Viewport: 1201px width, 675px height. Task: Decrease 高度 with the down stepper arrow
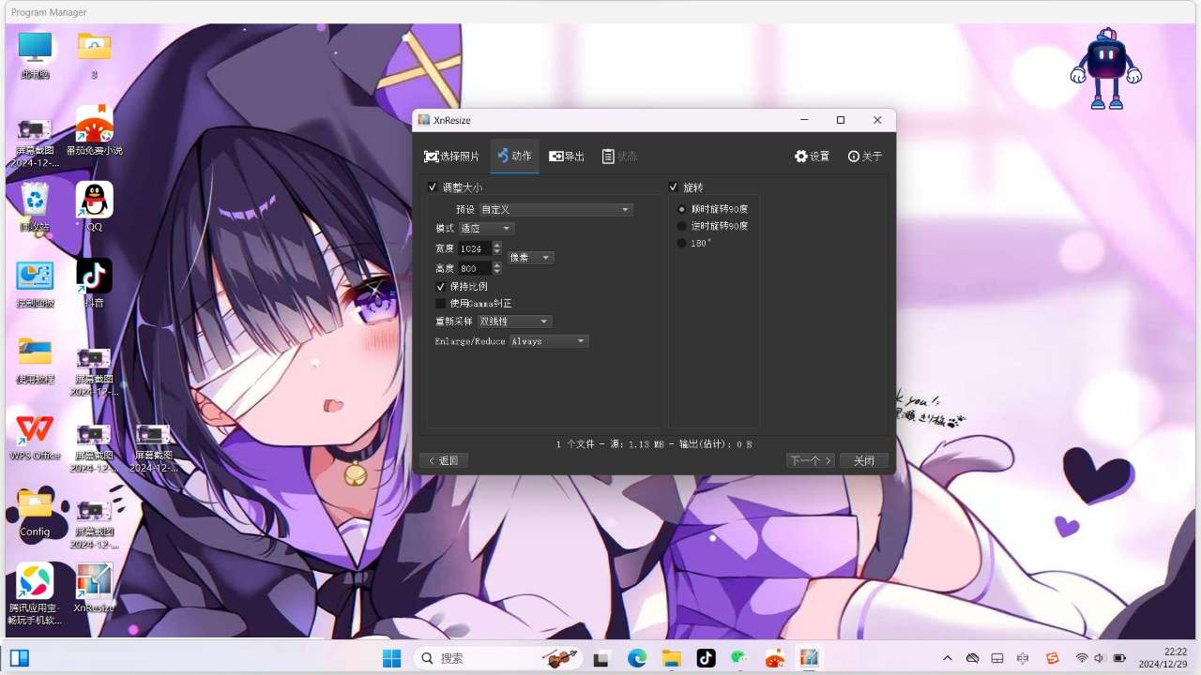coord(497,272)
